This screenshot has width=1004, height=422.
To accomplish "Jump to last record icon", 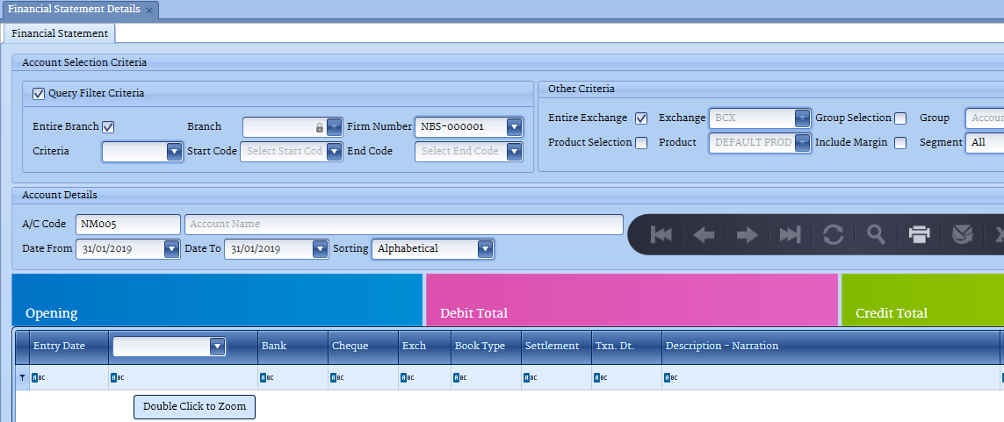I will [x=790, y=234].
